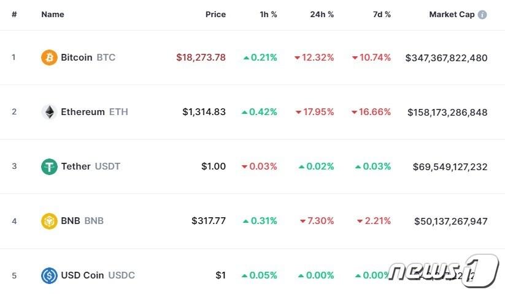Image resolution: width=505 pixels, height=295 pixels.
Task: Sort by Price column header
Action: pyautogui.click(x=215, y=15)
